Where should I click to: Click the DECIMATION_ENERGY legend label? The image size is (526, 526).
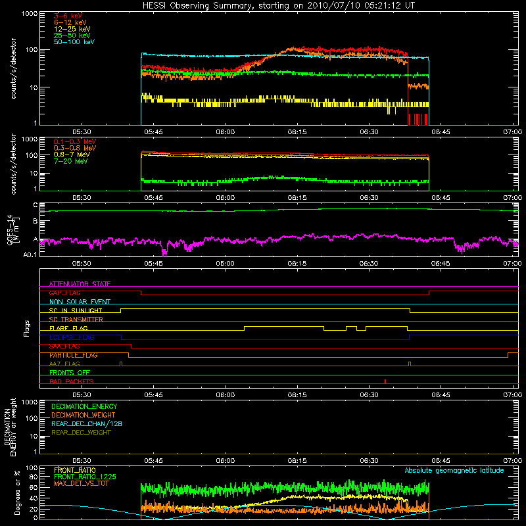coord(84,406)
